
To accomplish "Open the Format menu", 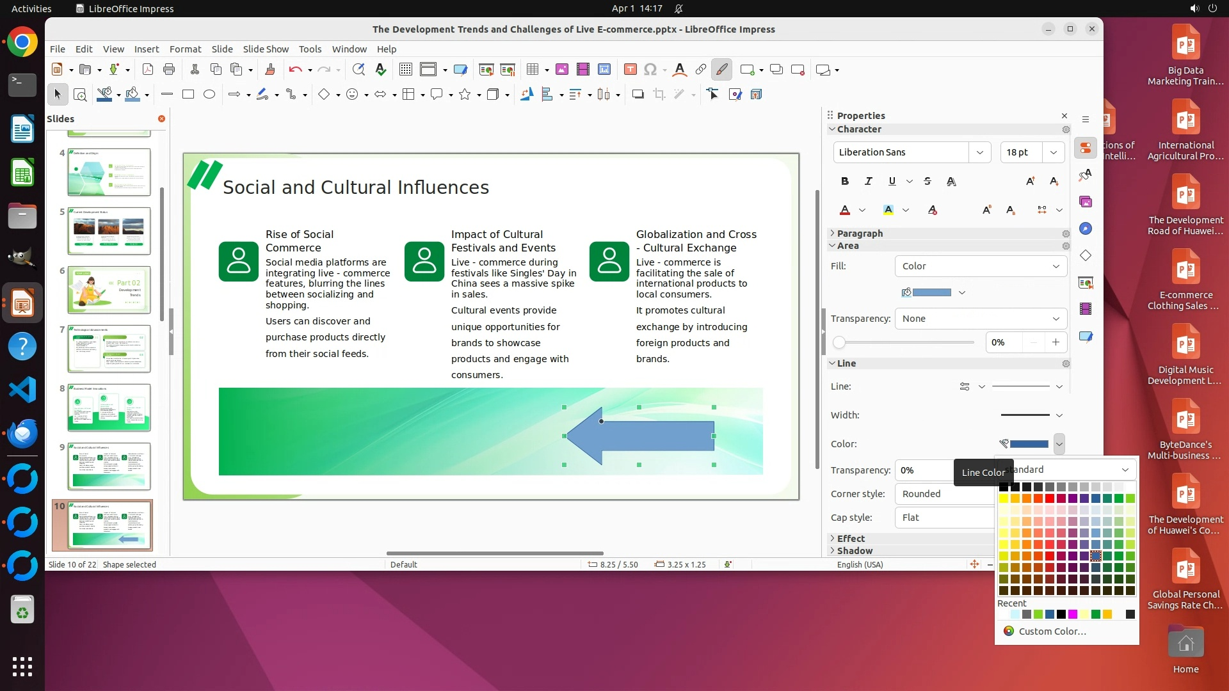I will coord(185,49).
